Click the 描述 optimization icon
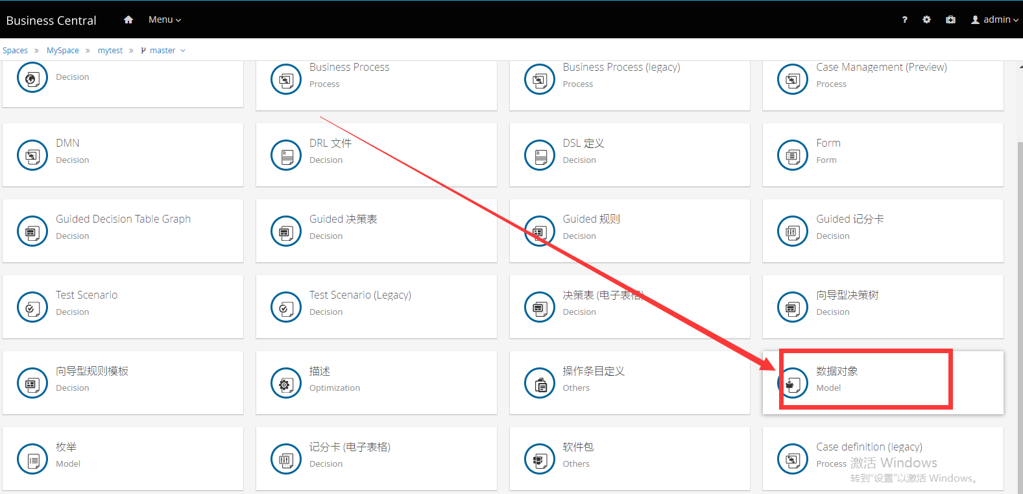 [286, 383]
